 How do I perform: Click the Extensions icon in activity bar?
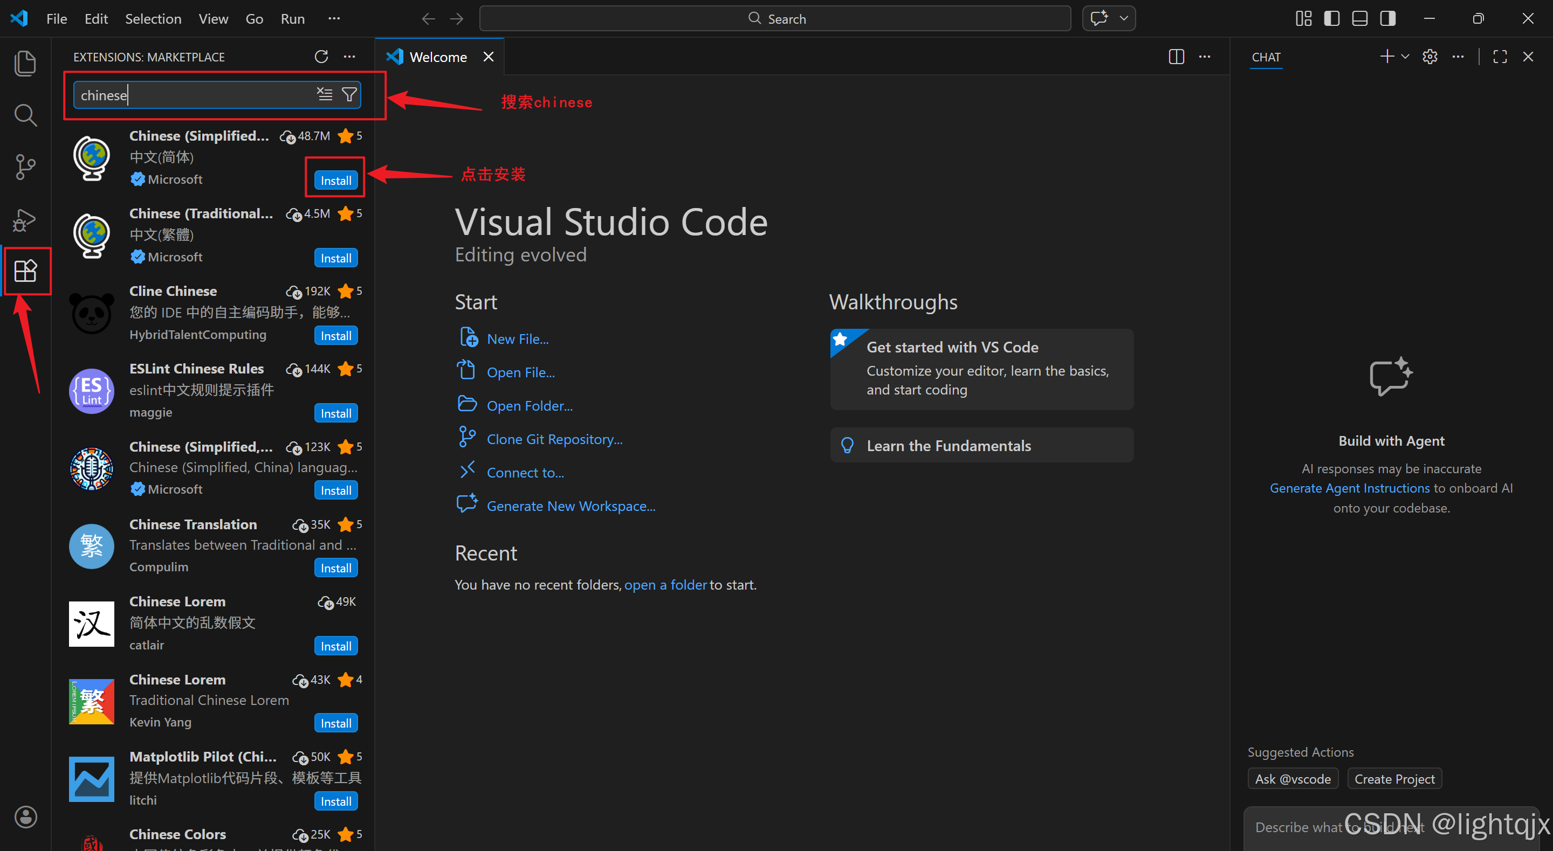pyautogui.click(x=25, y=271)
